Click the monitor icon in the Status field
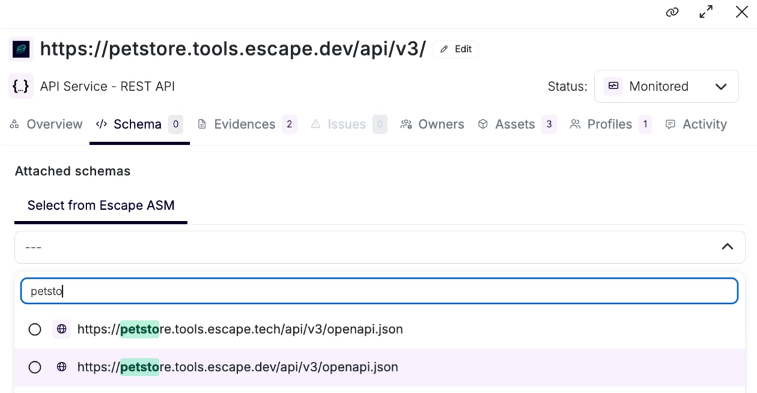 tap(613, 86)
